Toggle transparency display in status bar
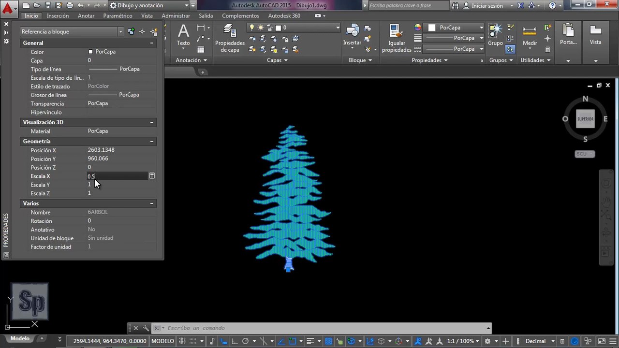 tap(329, 341)
